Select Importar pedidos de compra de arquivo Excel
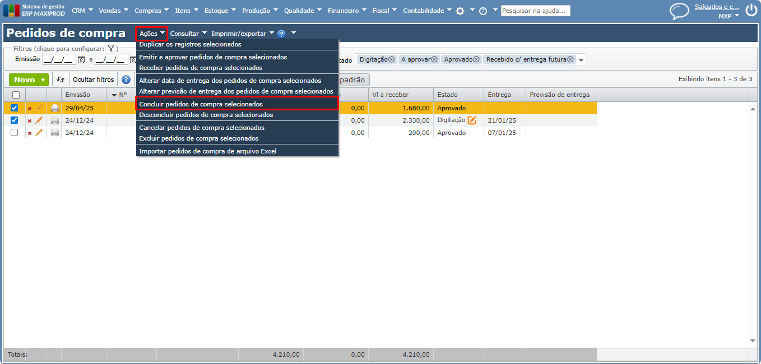This screenshot has height=364, width=761. click(237, 151)
